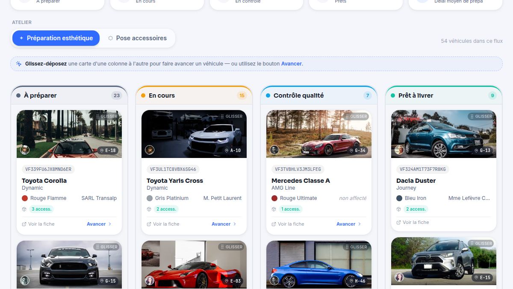Screen dimensions: 513x289
Task: Click technician avatar on Toyota Corolla photo
Action: point(25,150)
